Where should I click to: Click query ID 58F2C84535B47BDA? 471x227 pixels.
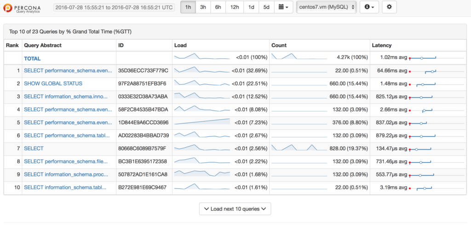(x=144, y=110)
